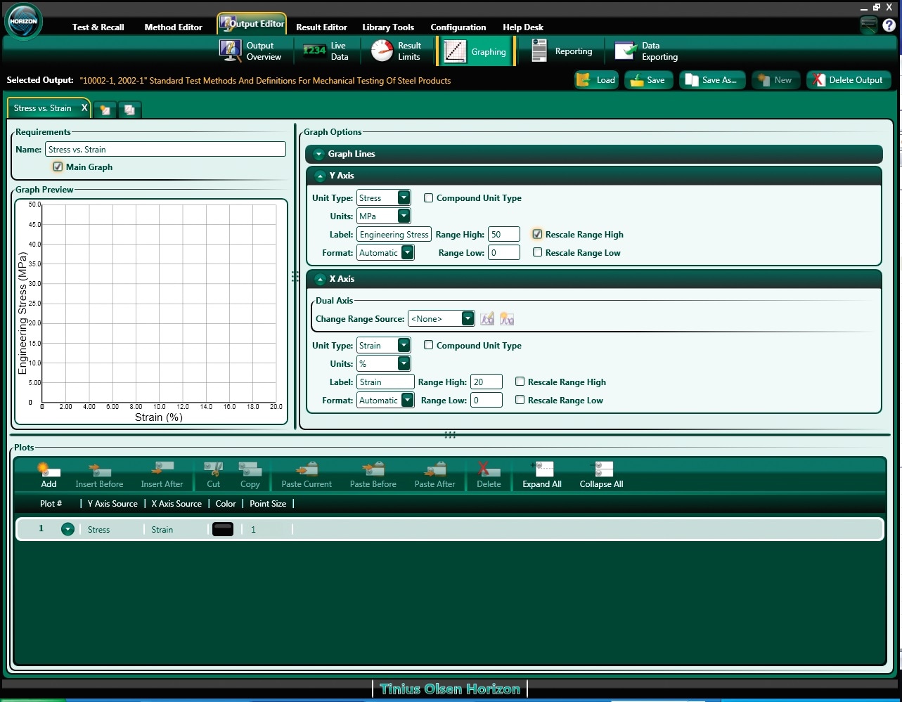Select the Output Editor tab

click(x=252, y=24)
